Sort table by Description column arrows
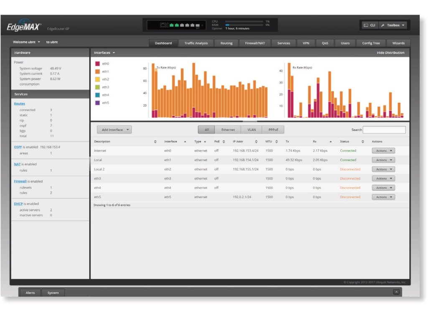This screenshot has width=428, height=321. pos(155,142)
